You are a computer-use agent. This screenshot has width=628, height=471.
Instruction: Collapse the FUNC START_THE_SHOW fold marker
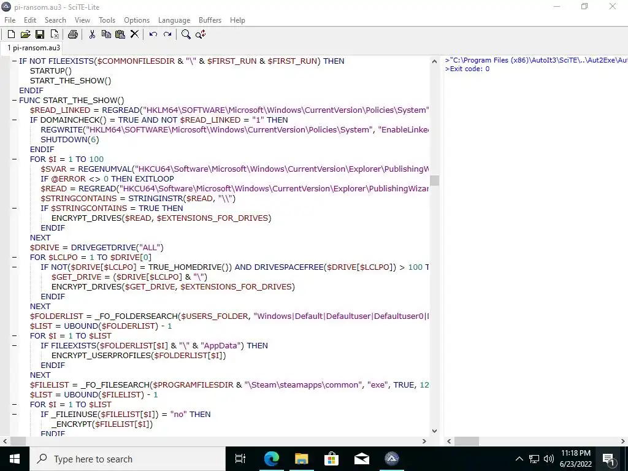[15, 100]
